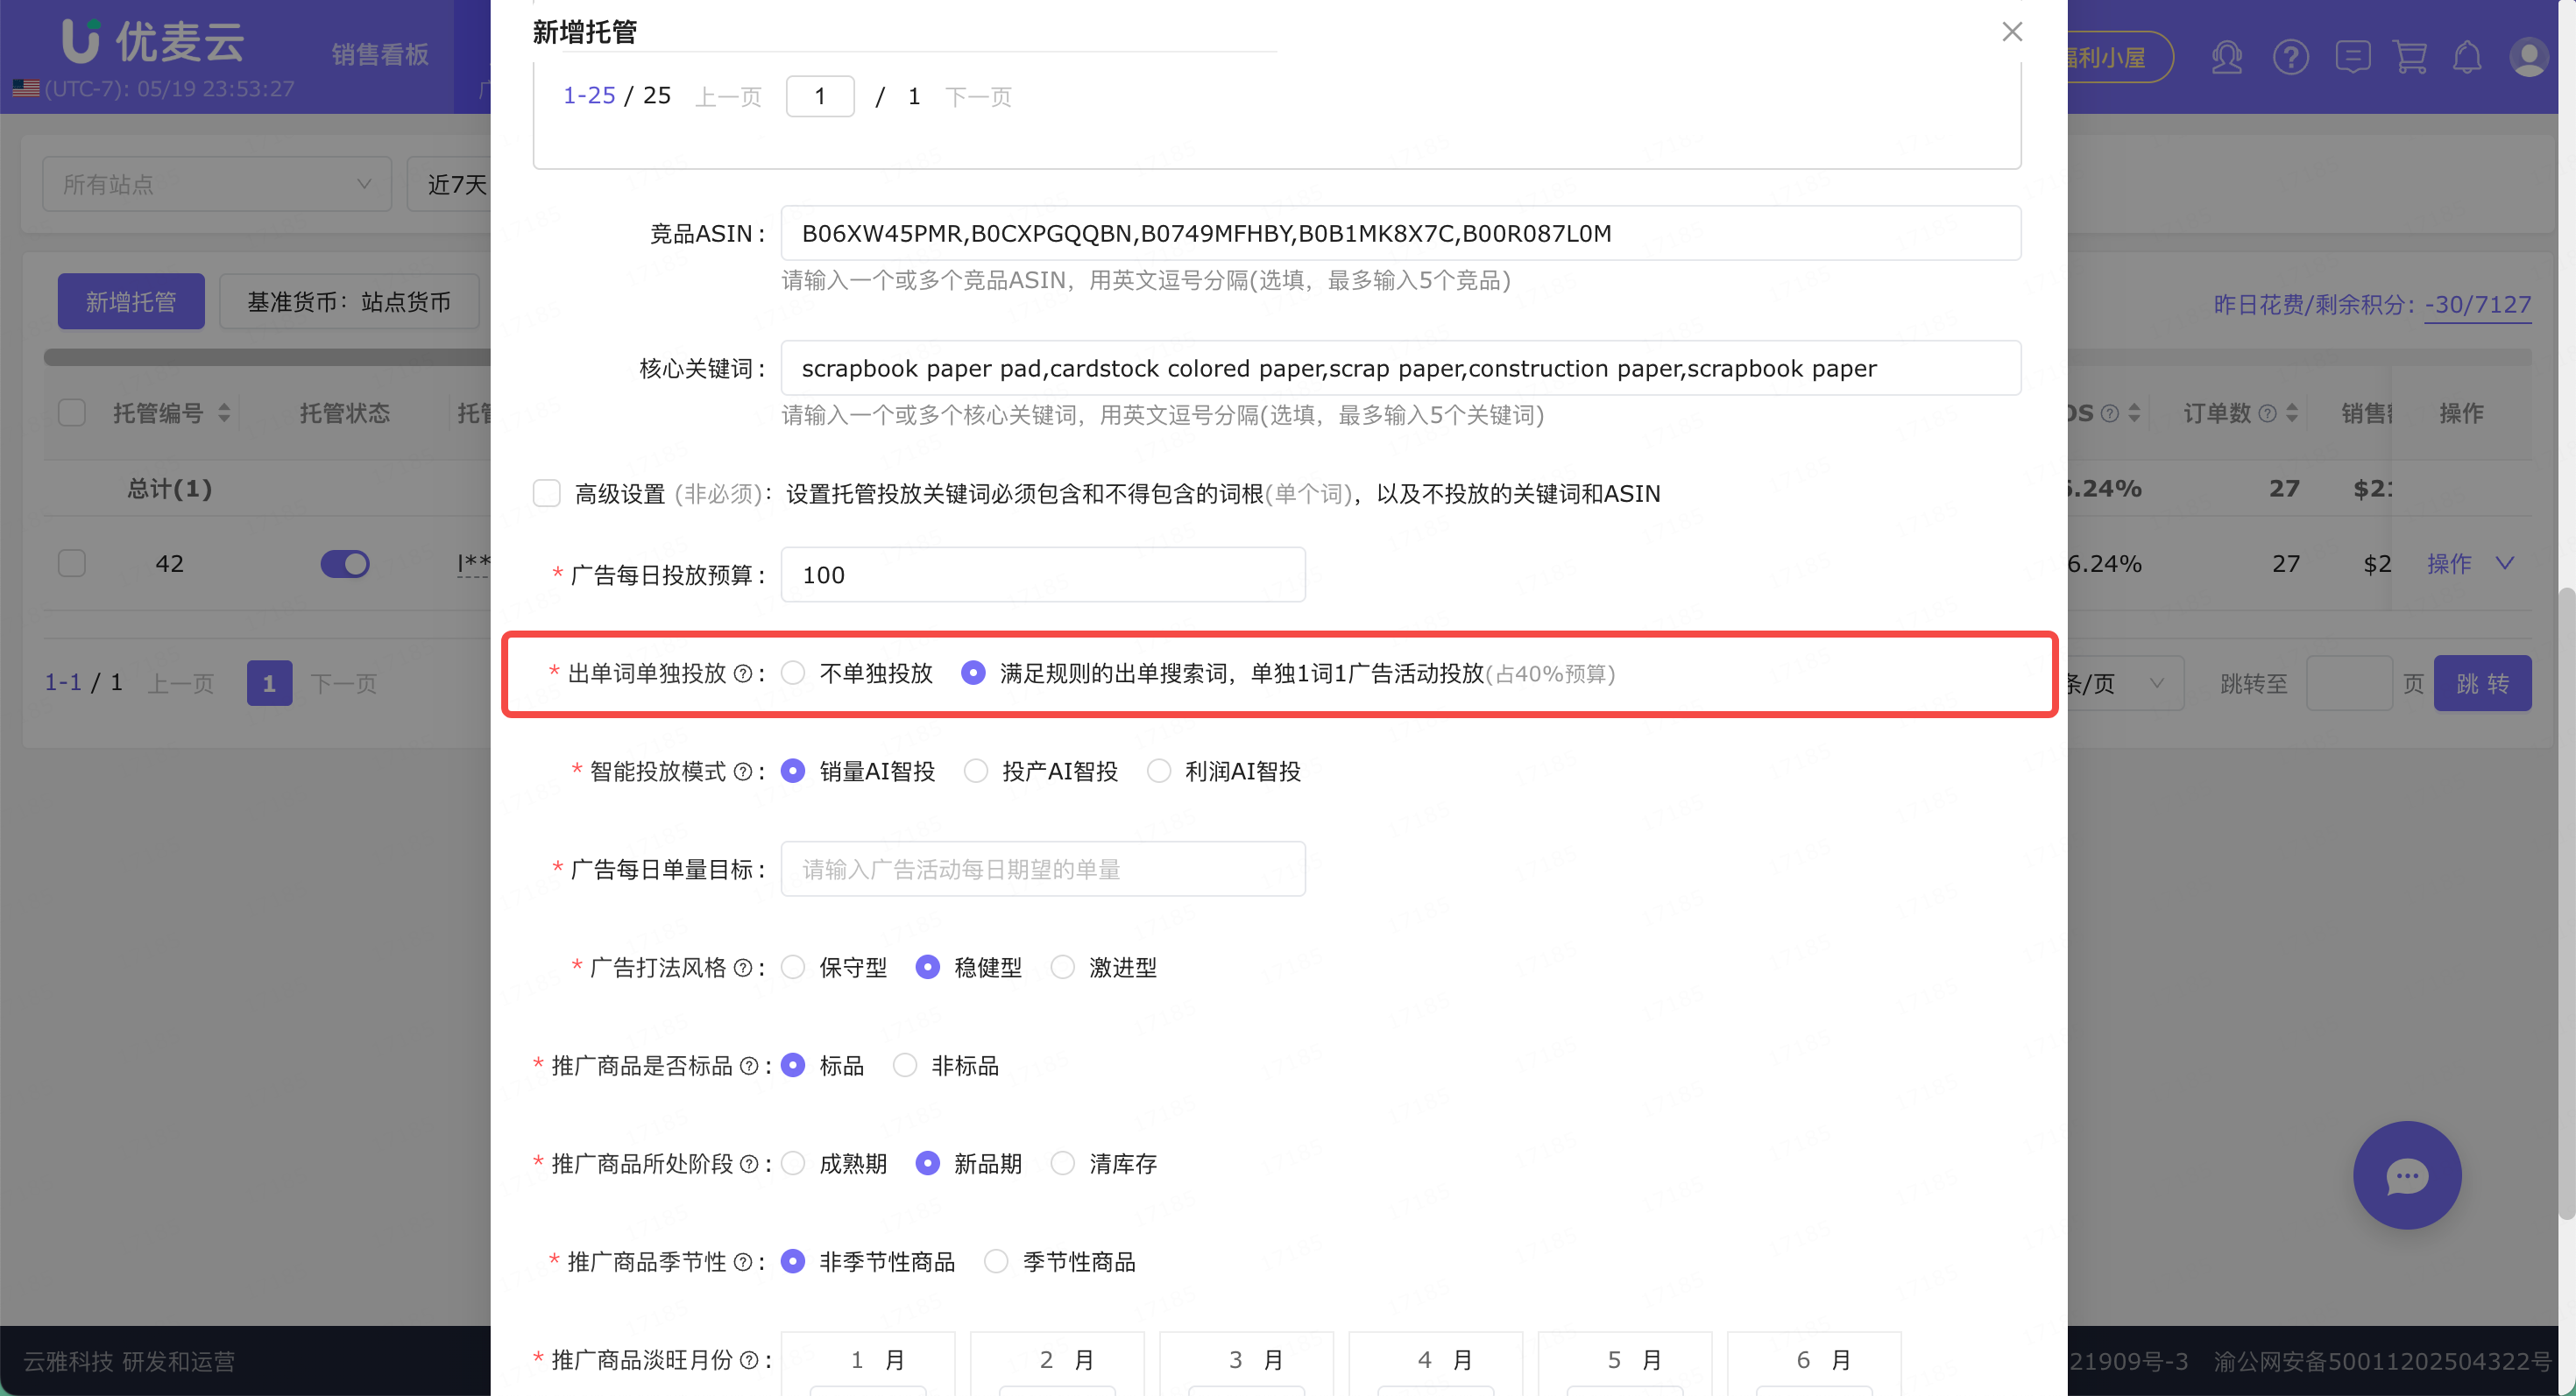Viewport: 2576px width, 1396px height.
Task: Toggle the 托管状态 switch for row 42
Action: click(345, 564)
